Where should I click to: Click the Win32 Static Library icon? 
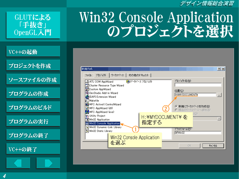tap(87, 131)
